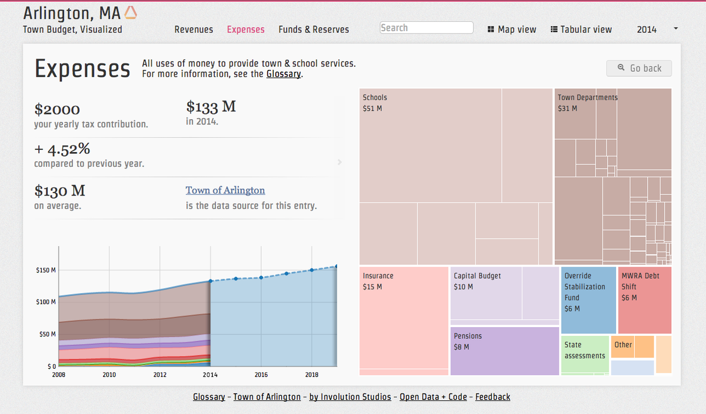Click the chevron beside the +4.52% comparison
Image resolution: width=706 pixels, height=414 pixels.
pyautogui.click(x=339, y=162)
